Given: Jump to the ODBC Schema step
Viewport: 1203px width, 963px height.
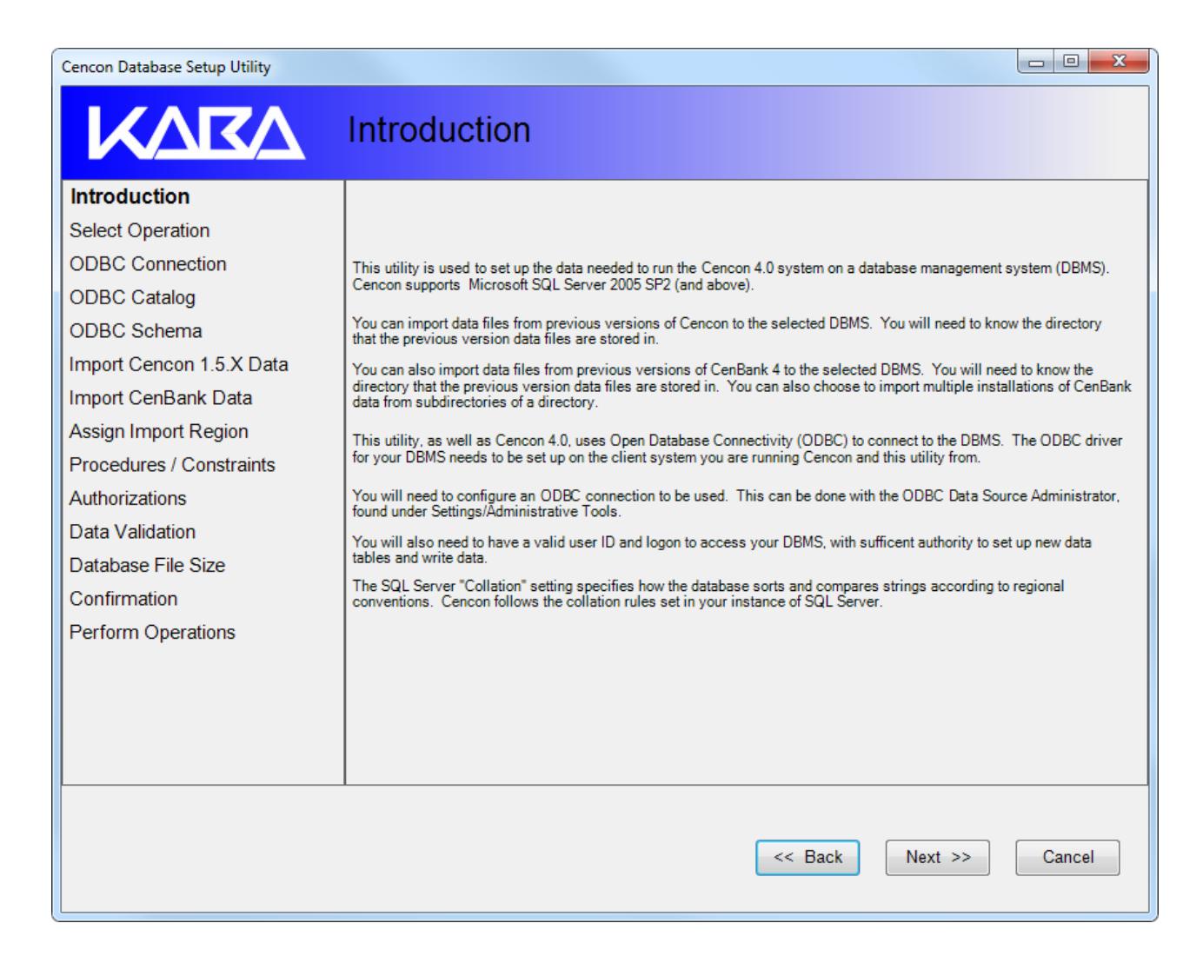Looking at the screenshot, I should click(x=136, y=330).
